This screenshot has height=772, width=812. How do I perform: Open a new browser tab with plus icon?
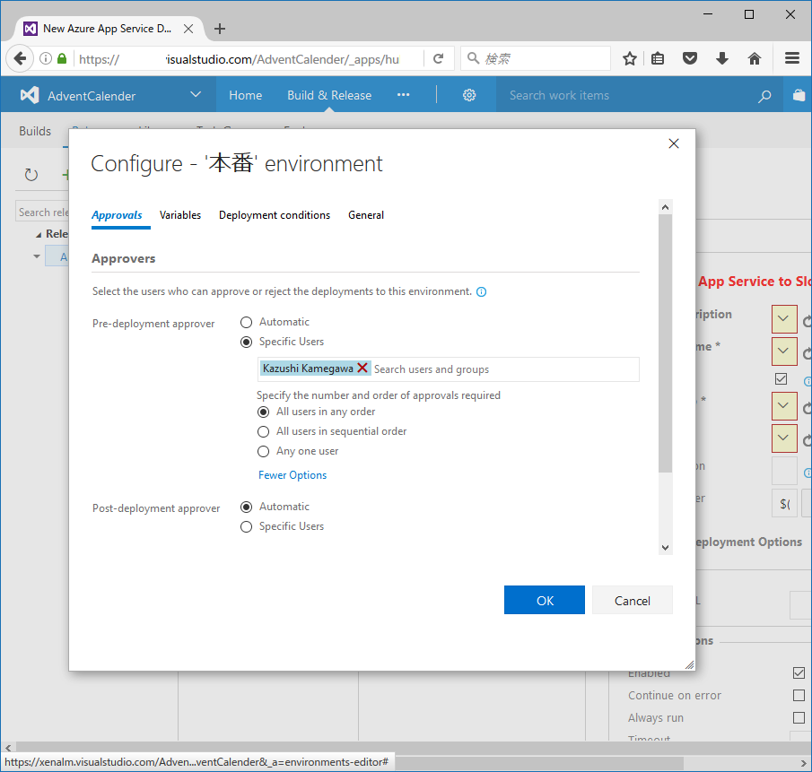click(220, 29)
